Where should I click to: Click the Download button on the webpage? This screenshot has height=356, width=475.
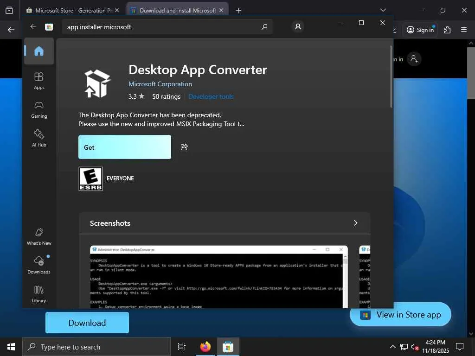tap(87, 323)
